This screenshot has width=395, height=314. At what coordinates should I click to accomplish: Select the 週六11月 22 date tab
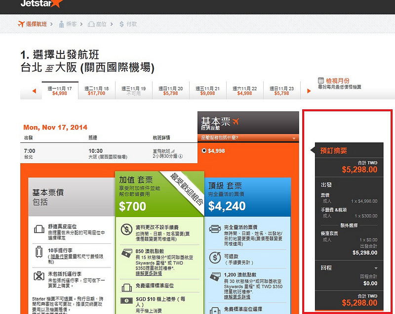tap(244, 90)
